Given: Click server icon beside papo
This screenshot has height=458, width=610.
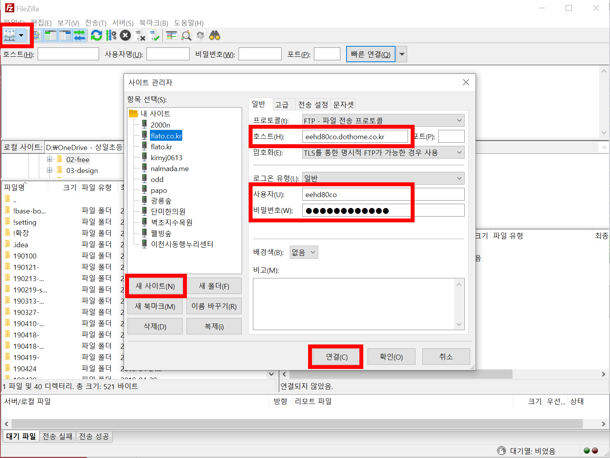Looking at the screenshot, I should point(145,190).
